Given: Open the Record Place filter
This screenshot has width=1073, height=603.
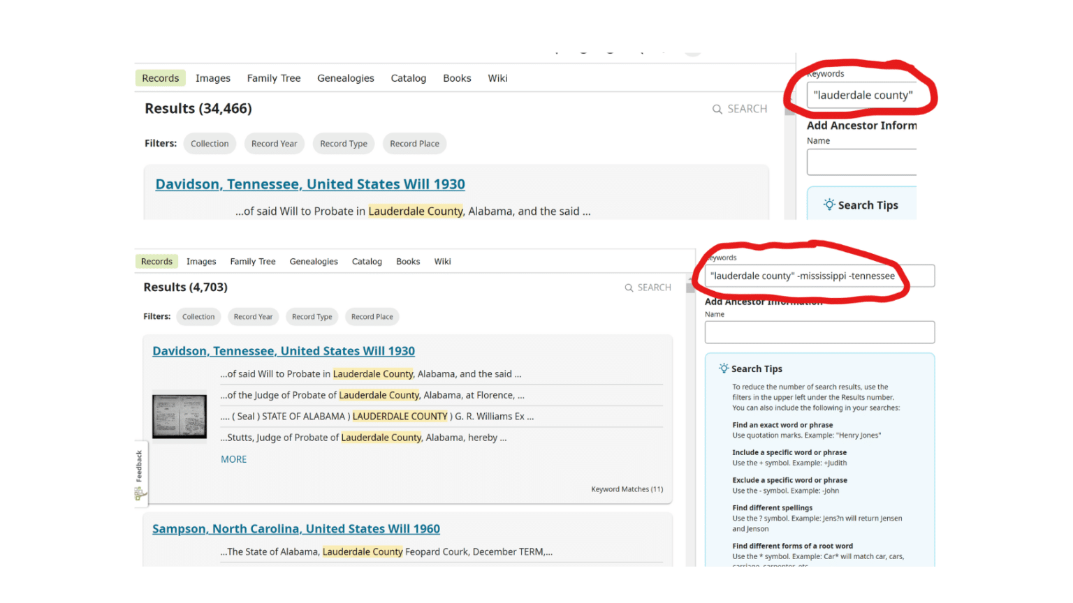Looking at the screenshot, I should 372,316.
